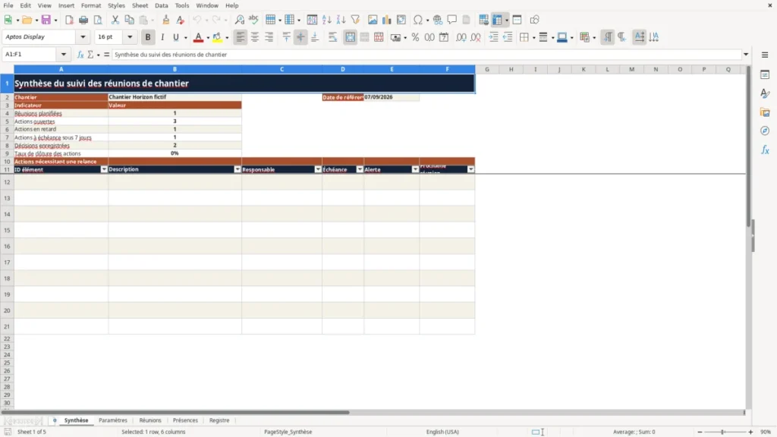Click the Save document icon
Image resolution: width=777 pixels, height=437 pixels.
point(46,20)
